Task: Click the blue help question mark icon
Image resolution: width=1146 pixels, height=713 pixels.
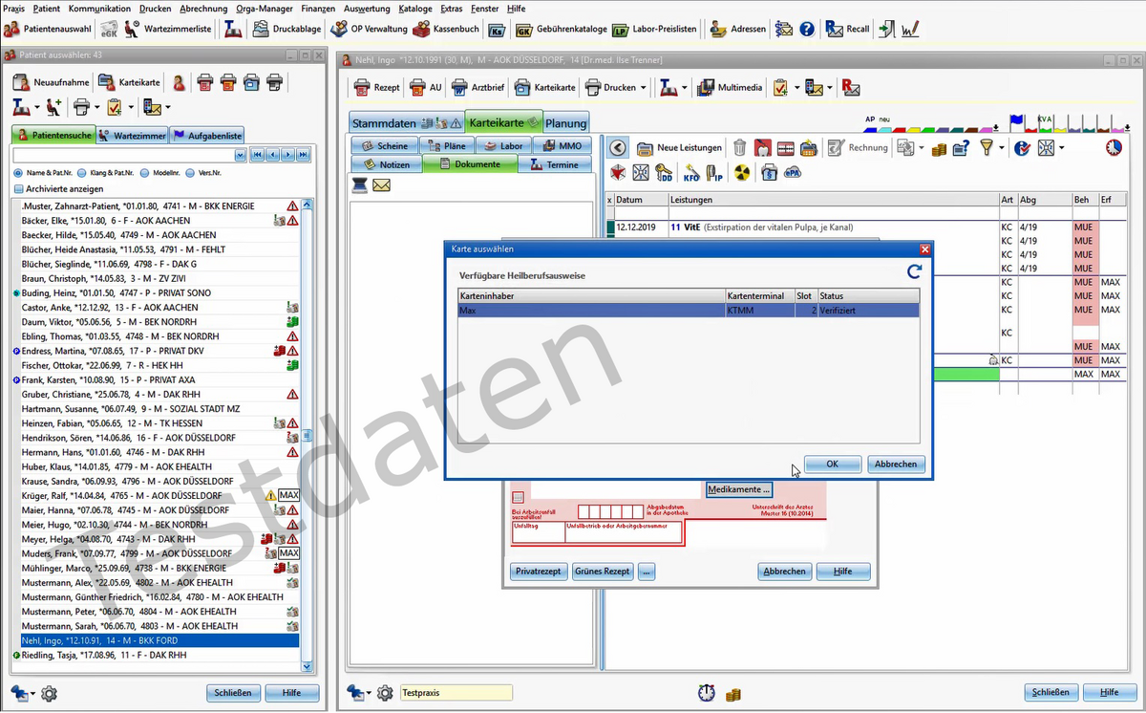Action: [807, 30]
